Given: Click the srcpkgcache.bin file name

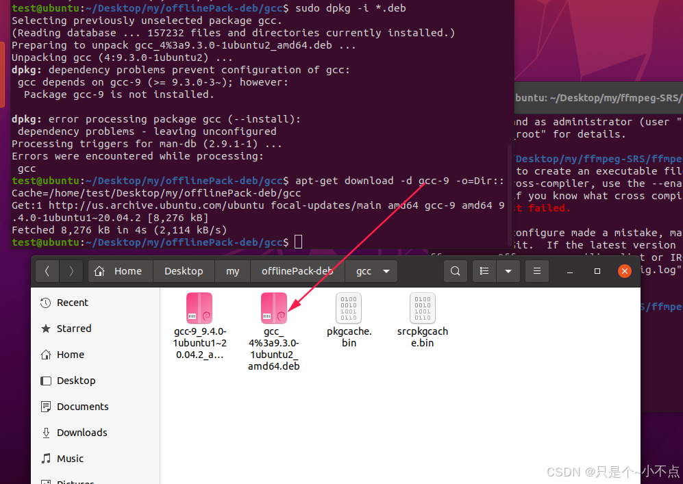Looking at the screenshot, I should [423, 337].
